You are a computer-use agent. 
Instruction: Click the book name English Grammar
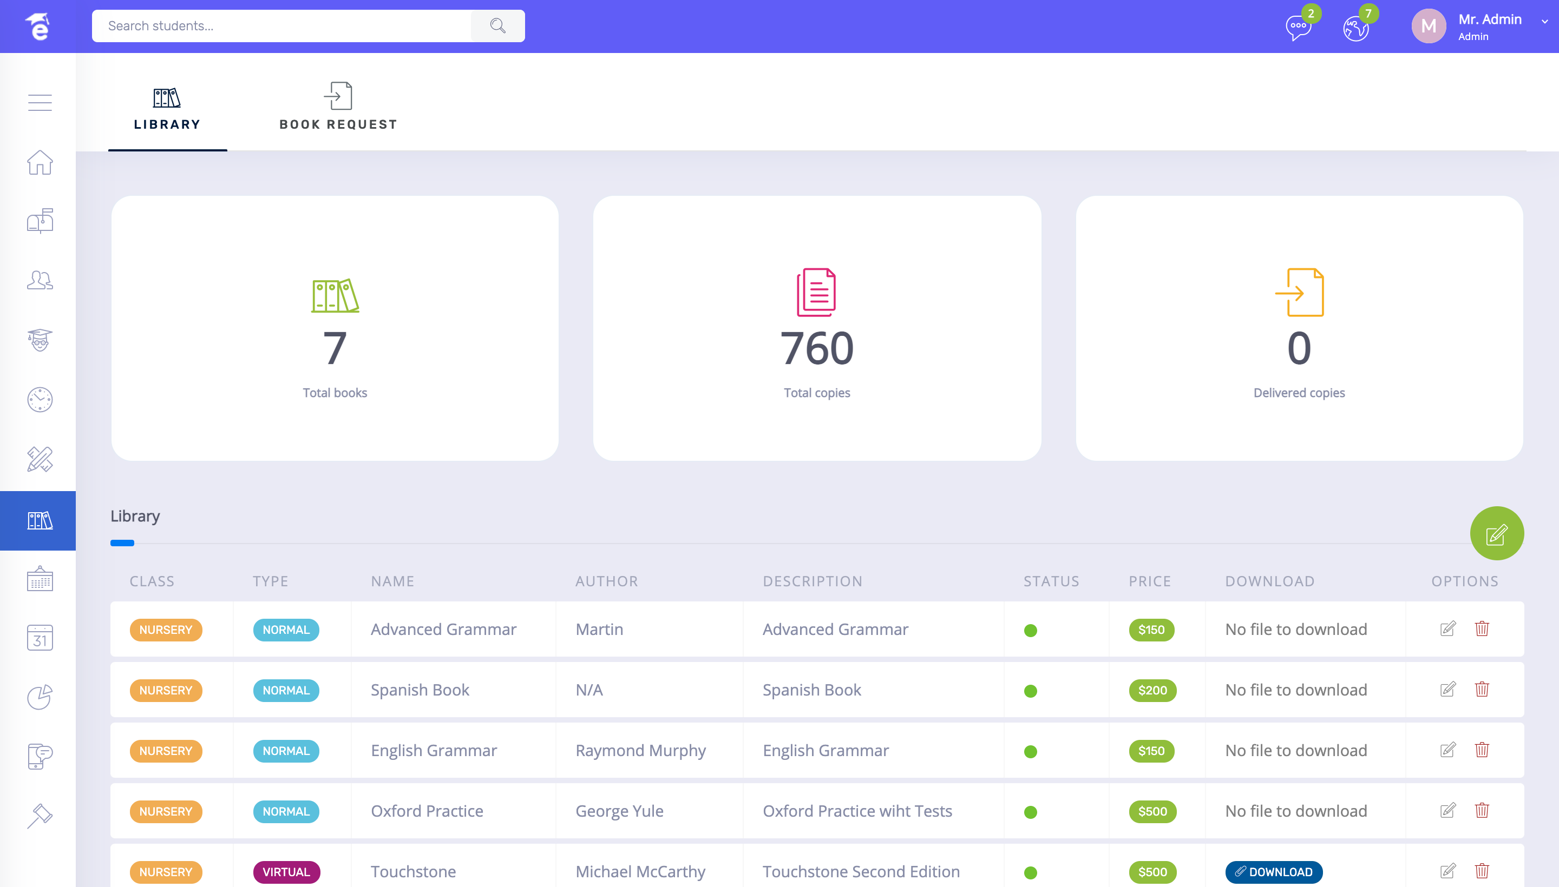click(434, 751)
